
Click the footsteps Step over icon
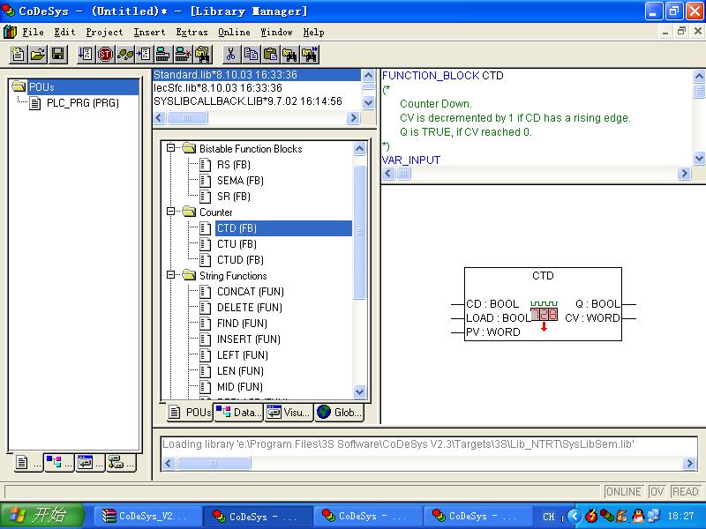point(124,55)
